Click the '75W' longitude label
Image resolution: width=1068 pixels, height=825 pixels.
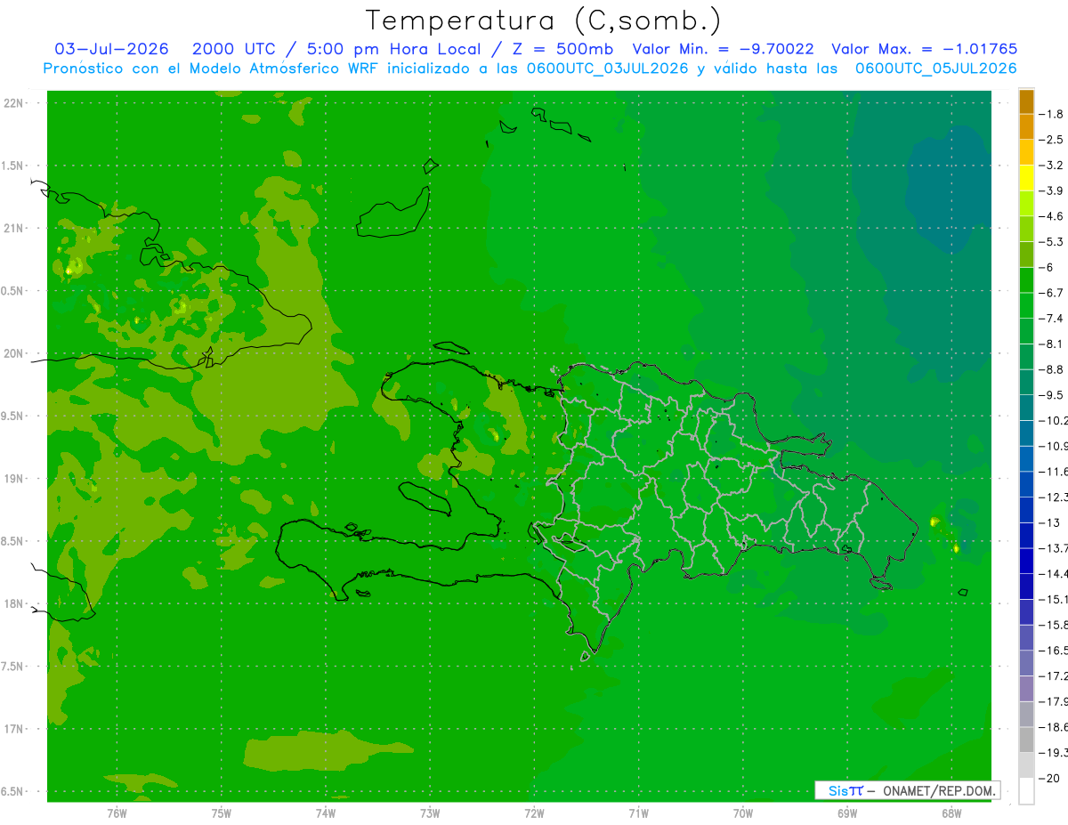tap(221, 813)
